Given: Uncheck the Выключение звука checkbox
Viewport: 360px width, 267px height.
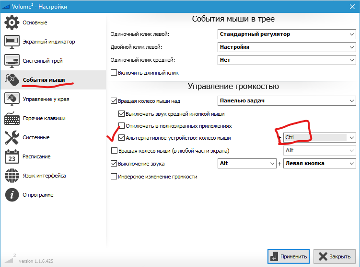Looking at the screenshot, I should 114,164.
